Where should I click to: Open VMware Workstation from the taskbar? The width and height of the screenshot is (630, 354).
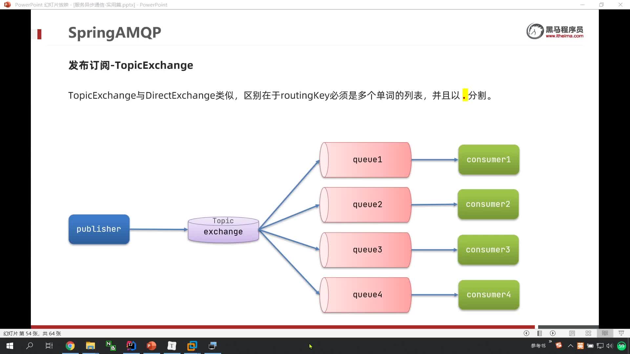[192, 346]
